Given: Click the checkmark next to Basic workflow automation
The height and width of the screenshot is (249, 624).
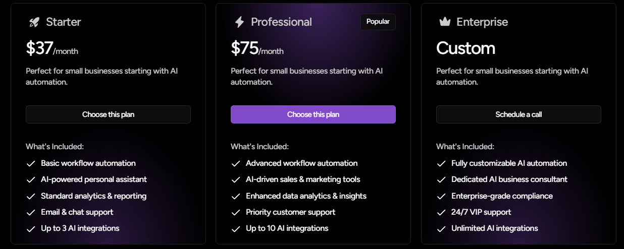Looking at the screenshot, I should coord(31,163).
